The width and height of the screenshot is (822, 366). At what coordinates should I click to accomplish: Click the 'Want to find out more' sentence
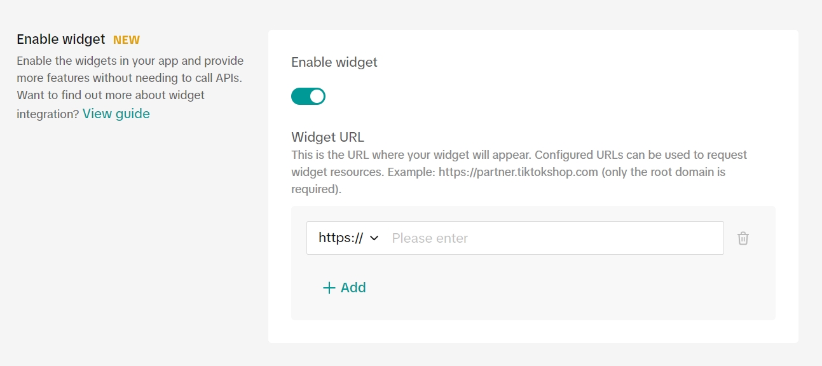[110, 95]
